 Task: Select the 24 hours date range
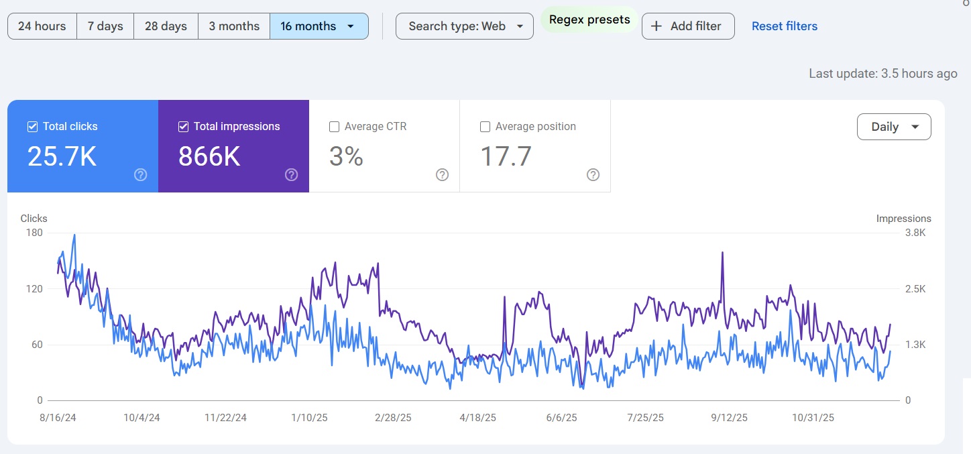pos(42,26)
